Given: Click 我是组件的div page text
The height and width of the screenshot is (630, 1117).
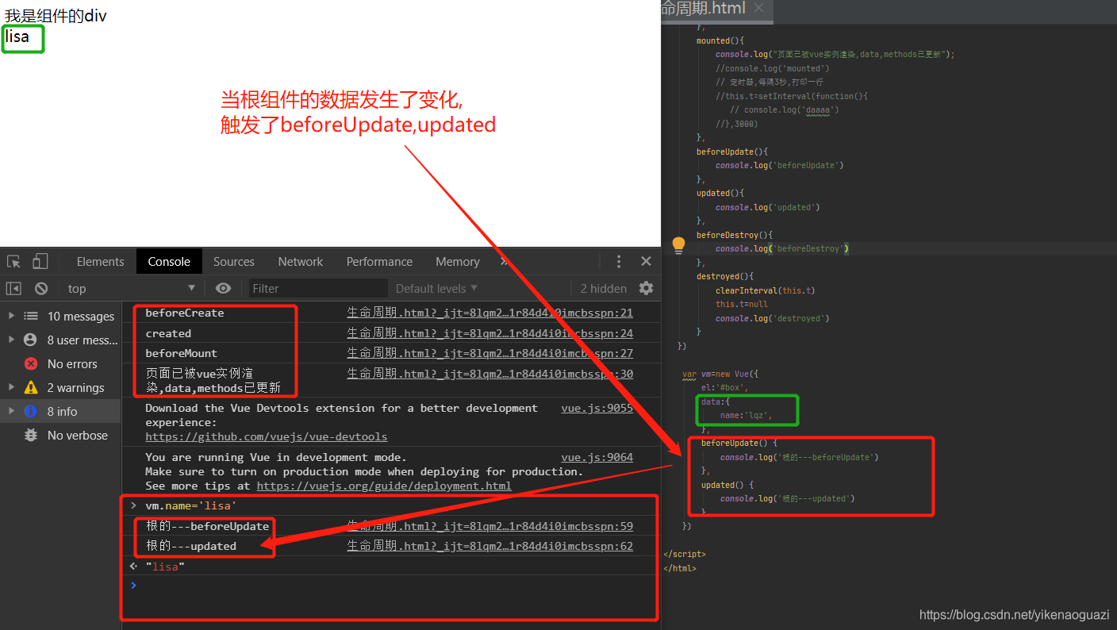Looking at the screenshot, I should click(56, 16).
